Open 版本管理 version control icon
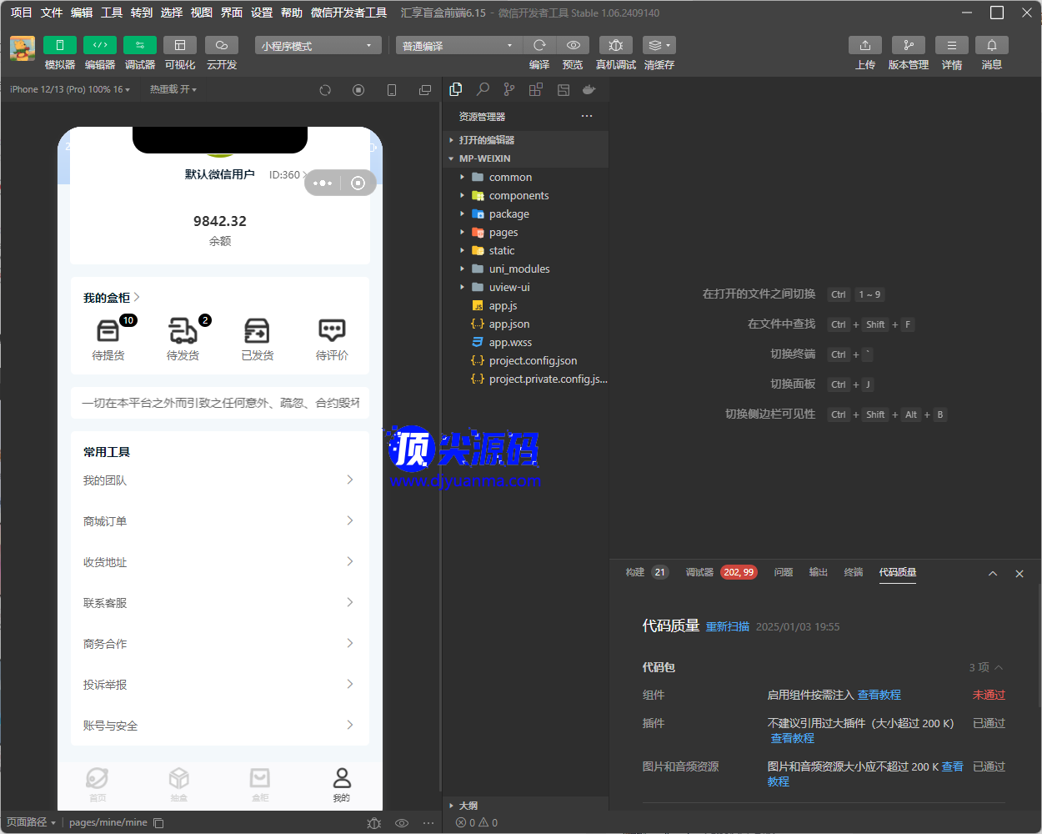The image size is (1042, 834). point(908,45)
